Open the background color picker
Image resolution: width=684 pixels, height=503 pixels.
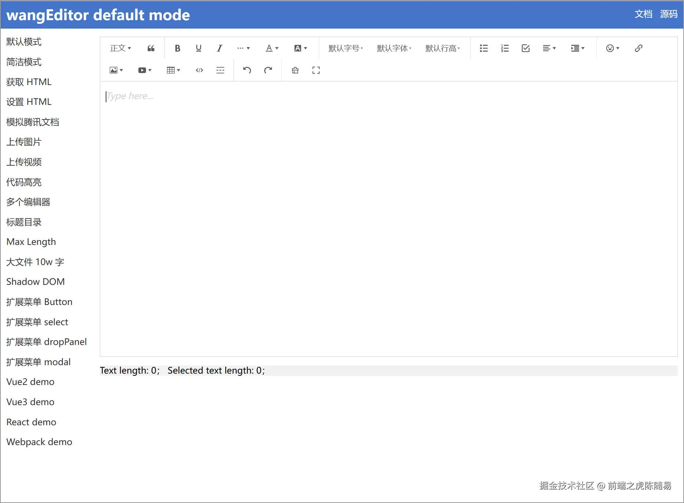[301, 48]
